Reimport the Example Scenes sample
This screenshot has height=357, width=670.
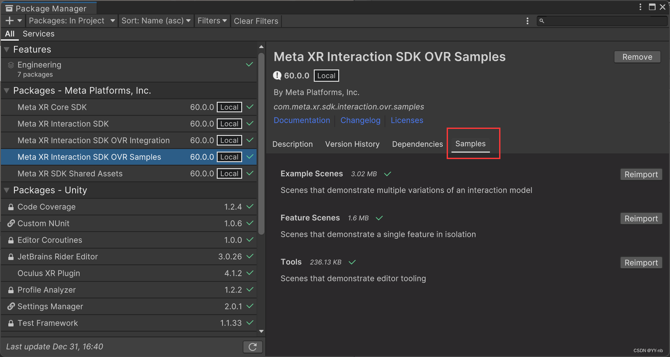tap(641, 174)
